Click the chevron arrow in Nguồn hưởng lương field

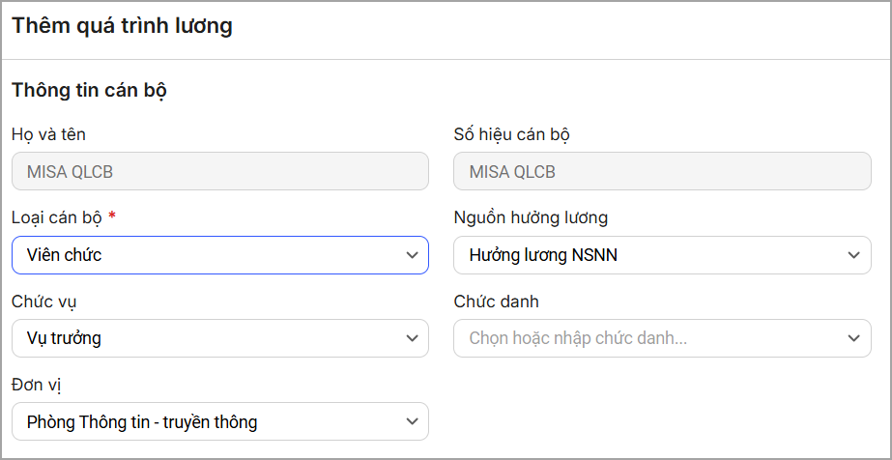coord(852,255)
